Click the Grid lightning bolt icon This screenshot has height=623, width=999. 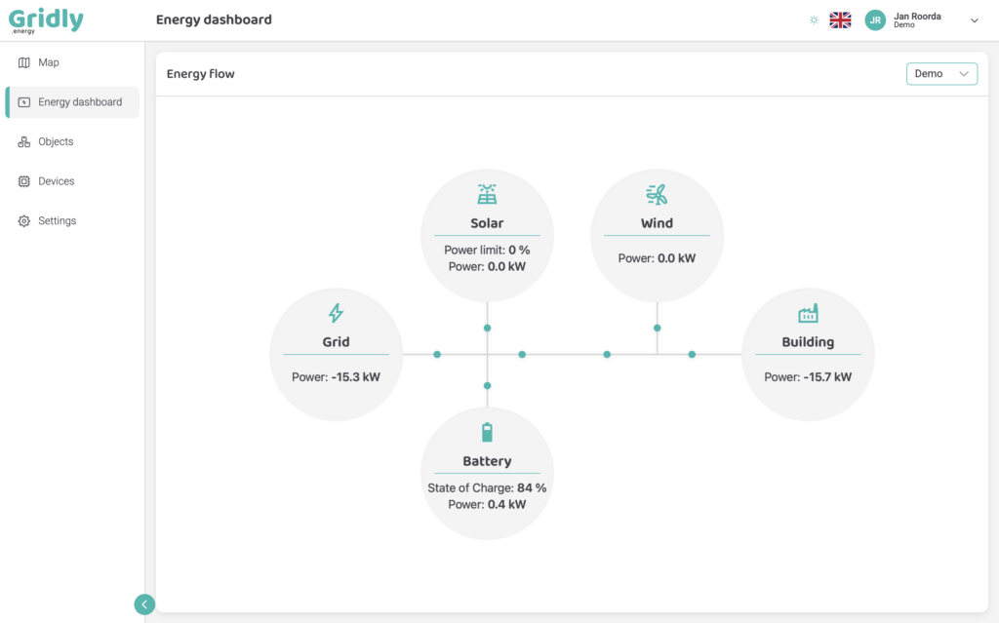336,314
